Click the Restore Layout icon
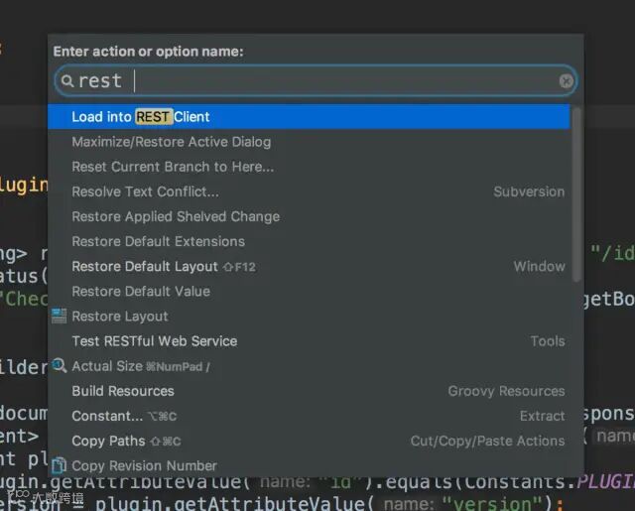The height and width of the screenshot is (511, 635). (x=60, y=316)
